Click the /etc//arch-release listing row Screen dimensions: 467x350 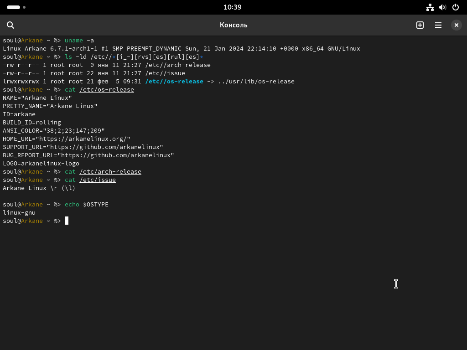tap(107, 65)
